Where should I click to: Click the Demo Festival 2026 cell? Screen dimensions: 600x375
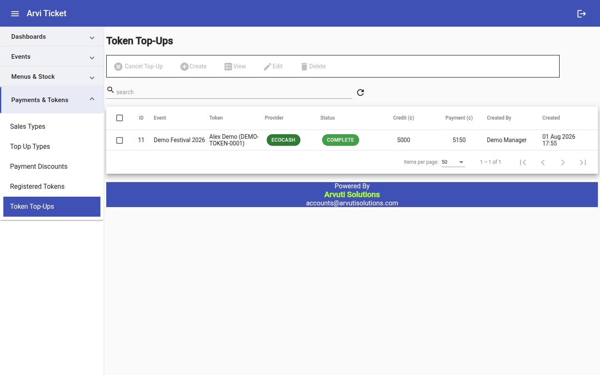coord(179,140)
